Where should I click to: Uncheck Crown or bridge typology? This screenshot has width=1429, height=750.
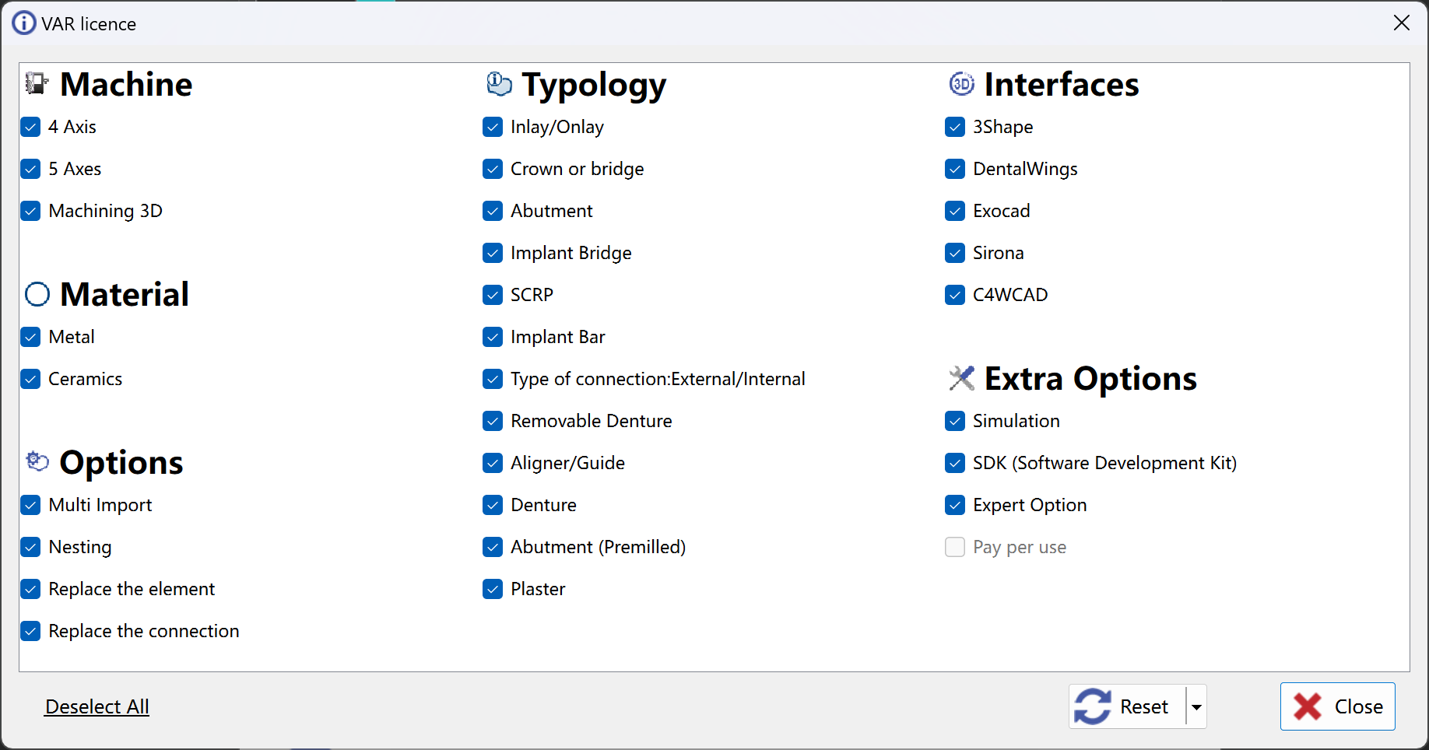[493, 169]
